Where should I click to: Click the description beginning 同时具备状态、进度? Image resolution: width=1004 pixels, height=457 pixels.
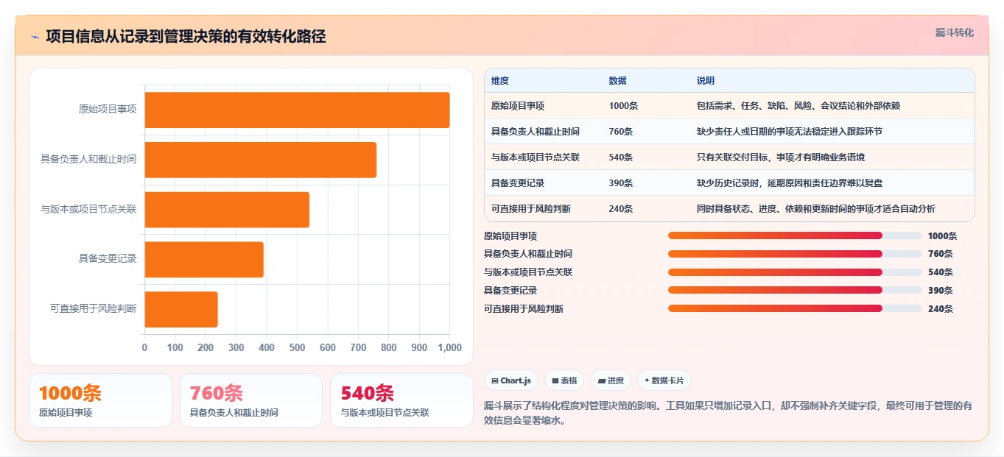coord(816,209)
